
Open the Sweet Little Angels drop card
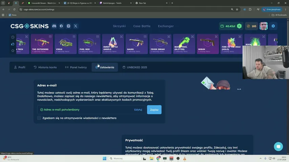[113, 44]
